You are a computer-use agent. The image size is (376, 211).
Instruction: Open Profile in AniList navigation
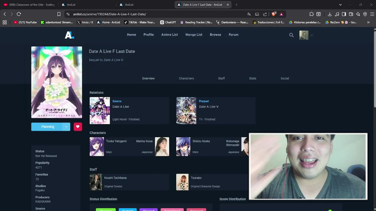(x=149, y=35)
